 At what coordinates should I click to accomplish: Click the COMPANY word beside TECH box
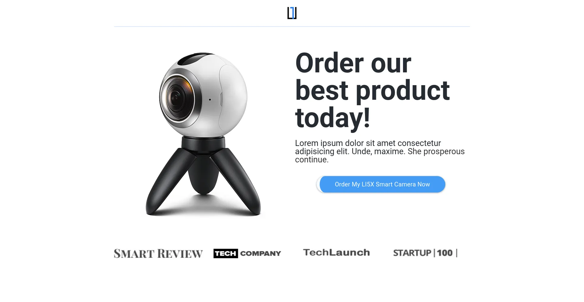(x=261, y=253)
